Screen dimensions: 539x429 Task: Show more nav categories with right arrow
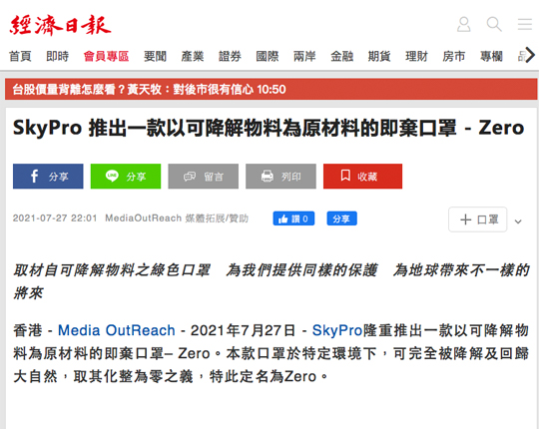(530, 55)
